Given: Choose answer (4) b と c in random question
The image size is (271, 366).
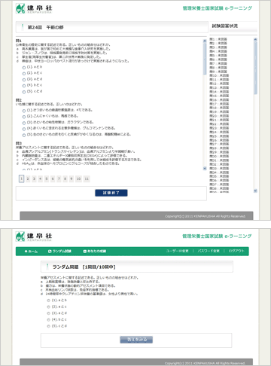Looking at the screenshot, I should pos(48,320).
